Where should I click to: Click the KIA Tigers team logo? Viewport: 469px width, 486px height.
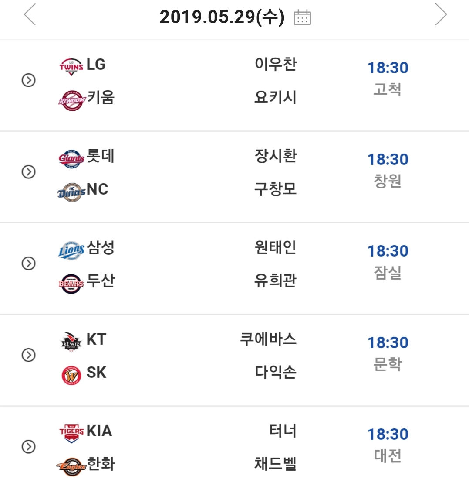[x=71, y=433]
